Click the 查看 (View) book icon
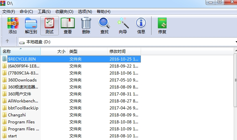The height and width of the screenshot is (140, 237). [68, 23]
